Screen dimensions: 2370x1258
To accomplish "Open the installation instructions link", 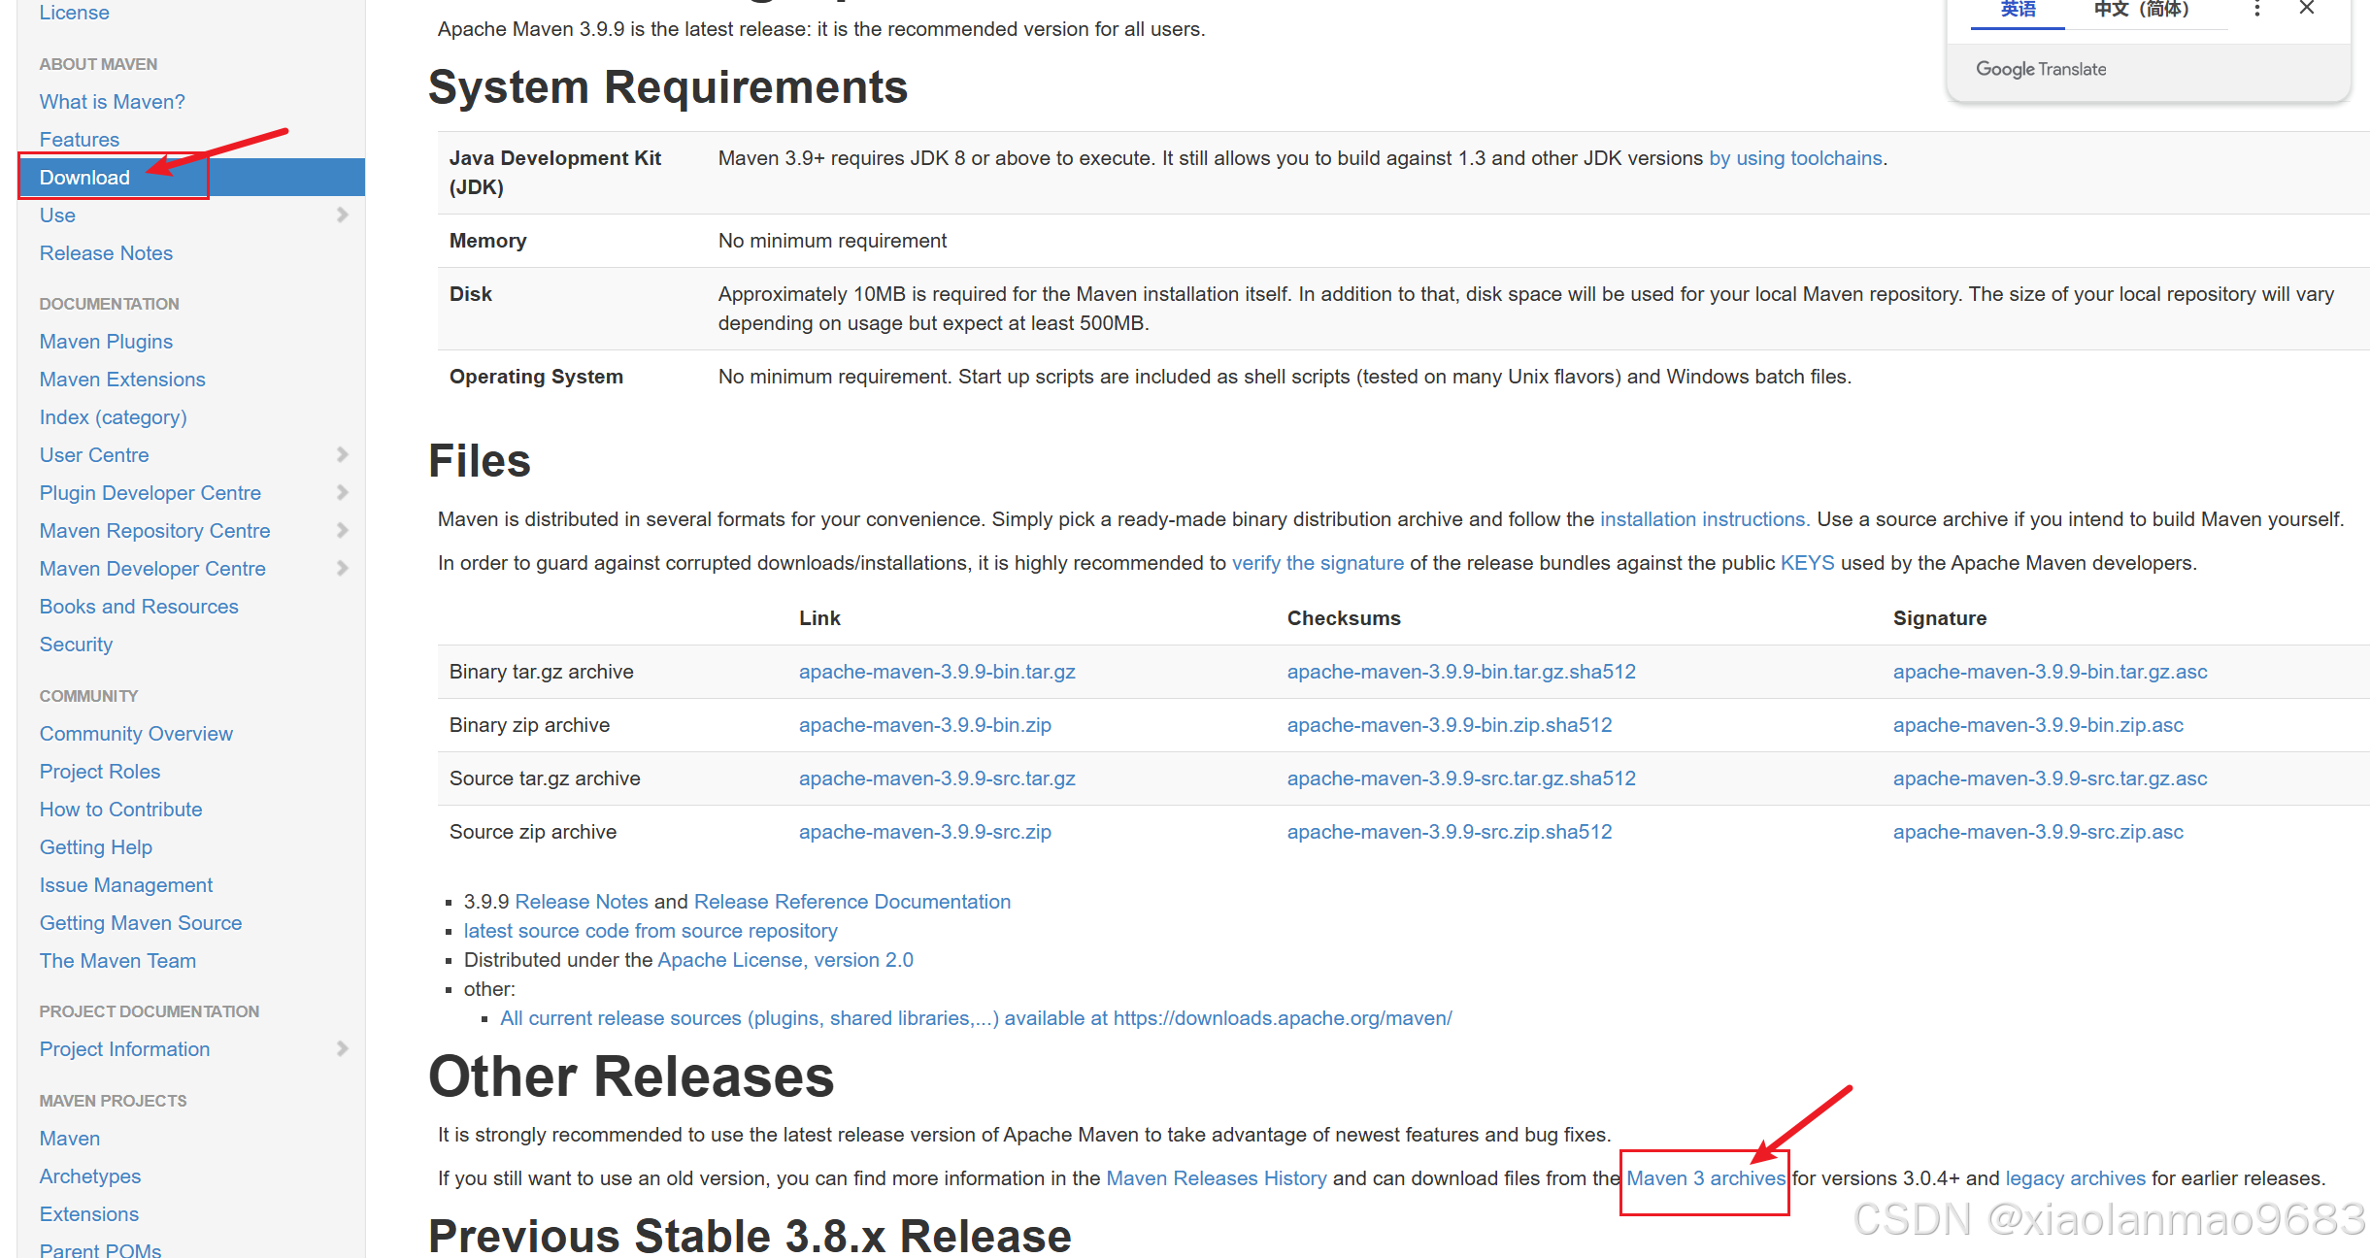I will [x=1703, y=519].
